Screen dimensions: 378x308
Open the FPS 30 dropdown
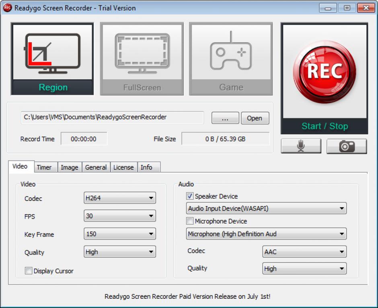120,216
